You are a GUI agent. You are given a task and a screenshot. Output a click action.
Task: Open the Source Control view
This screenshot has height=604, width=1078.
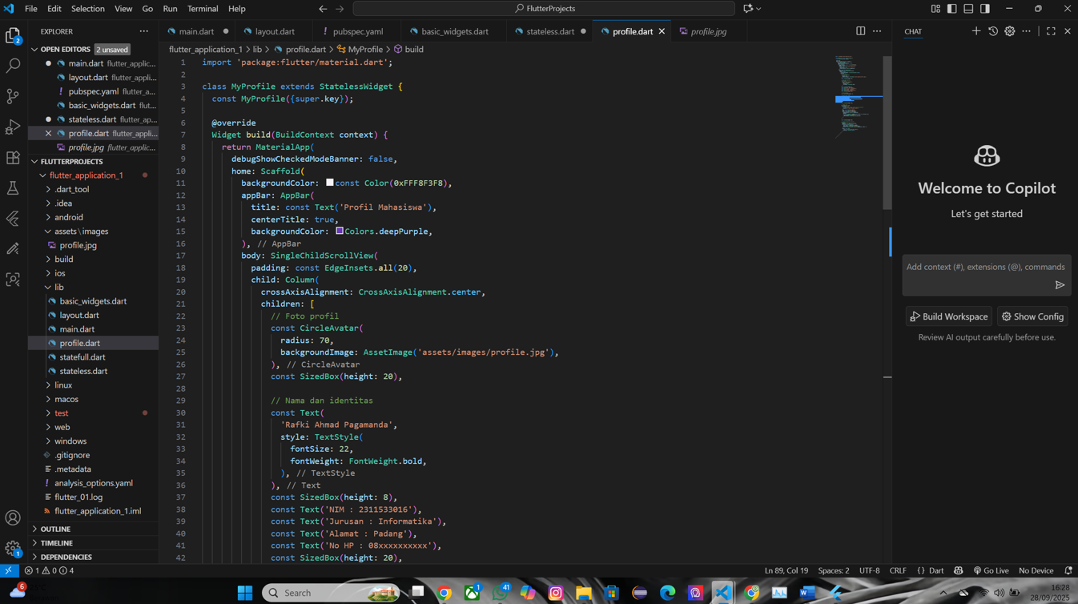[13, 96]
